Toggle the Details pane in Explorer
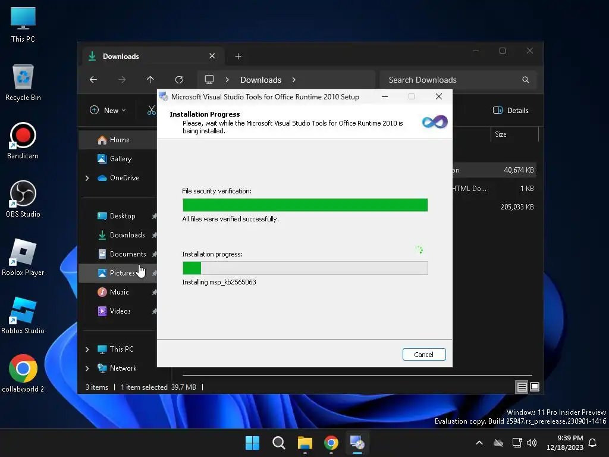The image size is (609, 457). coord(511,110)
